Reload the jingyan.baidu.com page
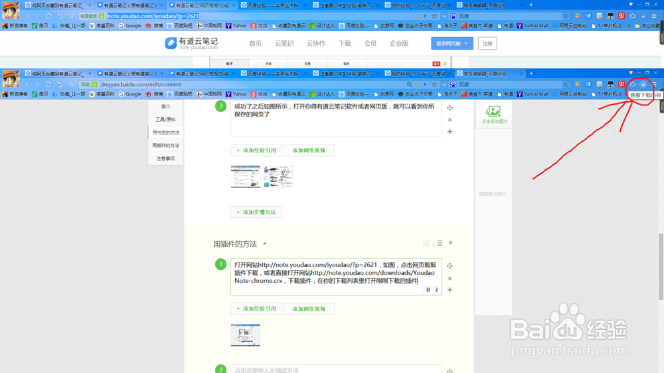The image size is (664, 373). pos(48,85)
